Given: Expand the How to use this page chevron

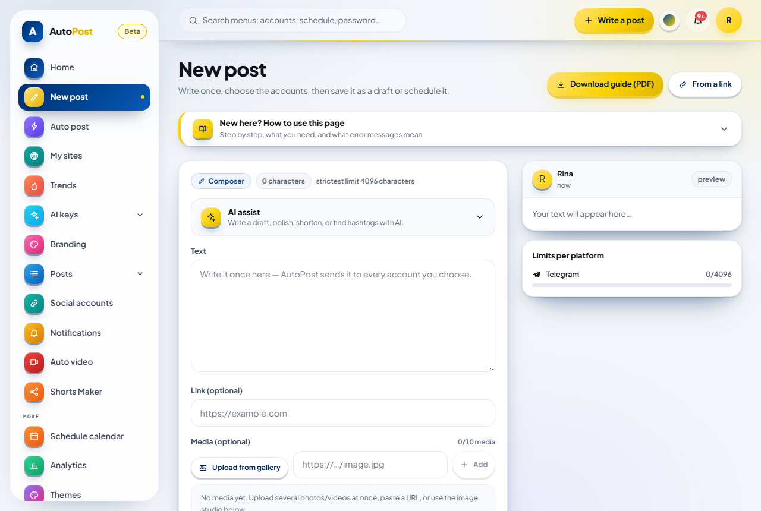Looking at the screenshot, I should (x=724, y=129).
